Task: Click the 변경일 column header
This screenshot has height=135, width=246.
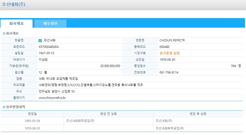Action: click(32, 114)
